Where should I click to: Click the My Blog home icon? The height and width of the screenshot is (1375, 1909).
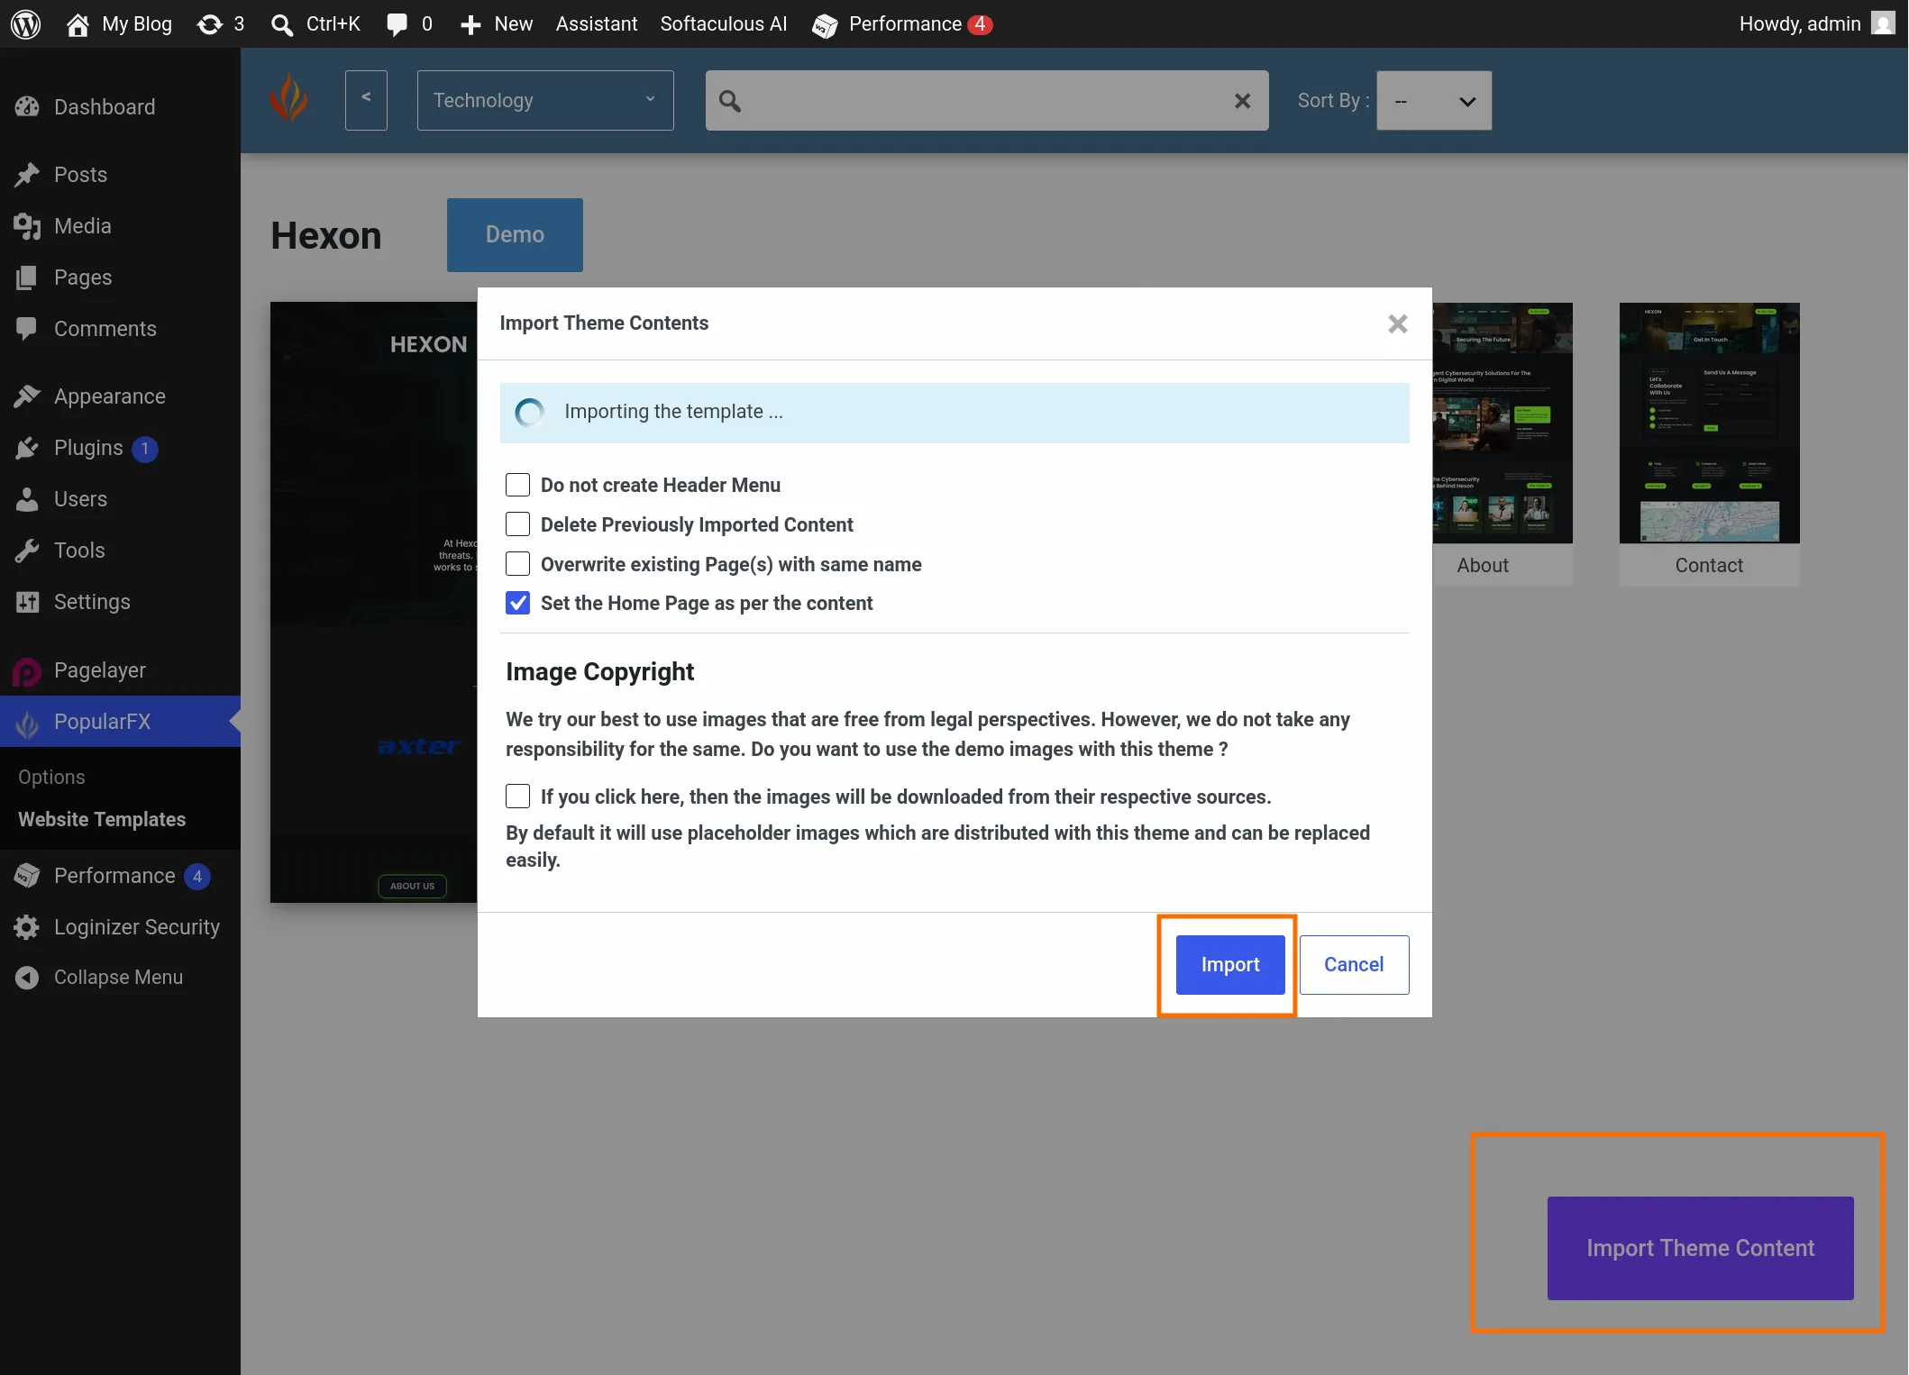(78, 24)
